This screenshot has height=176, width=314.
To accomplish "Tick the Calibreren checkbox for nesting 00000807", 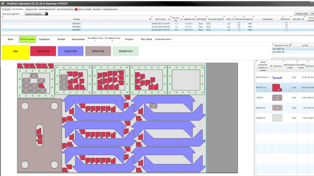I will point(239,30).
